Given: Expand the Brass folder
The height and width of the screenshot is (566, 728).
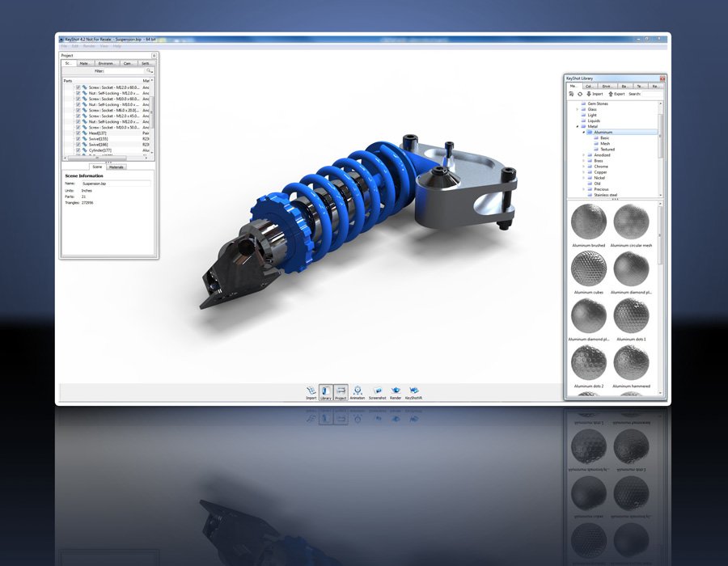Looking at the screenshot, I should click(583, 161).
